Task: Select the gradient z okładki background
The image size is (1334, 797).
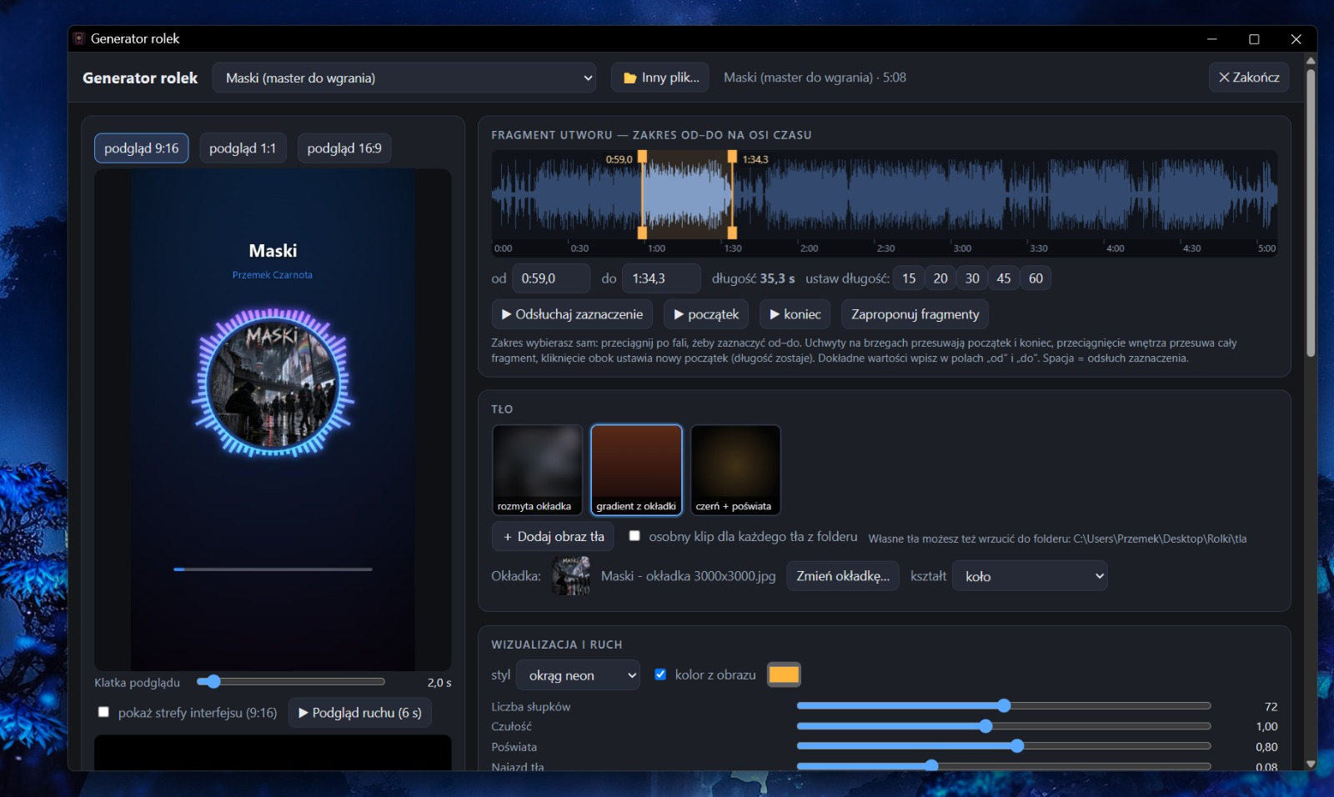Action: click(636, 469)
